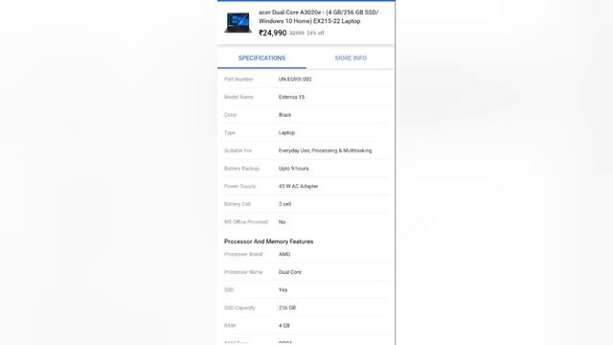Open the acer Dual Core A3020e product title

coord(319,17)
